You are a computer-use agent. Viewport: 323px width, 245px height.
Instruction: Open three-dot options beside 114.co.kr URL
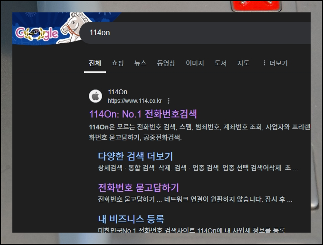[x=169, y=101]
